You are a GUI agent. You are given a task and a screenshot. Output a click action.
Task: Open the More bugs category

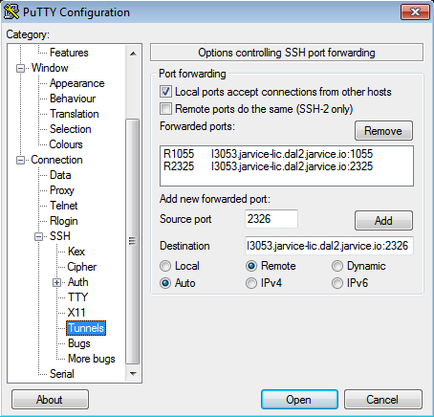[x=92, y=359]
